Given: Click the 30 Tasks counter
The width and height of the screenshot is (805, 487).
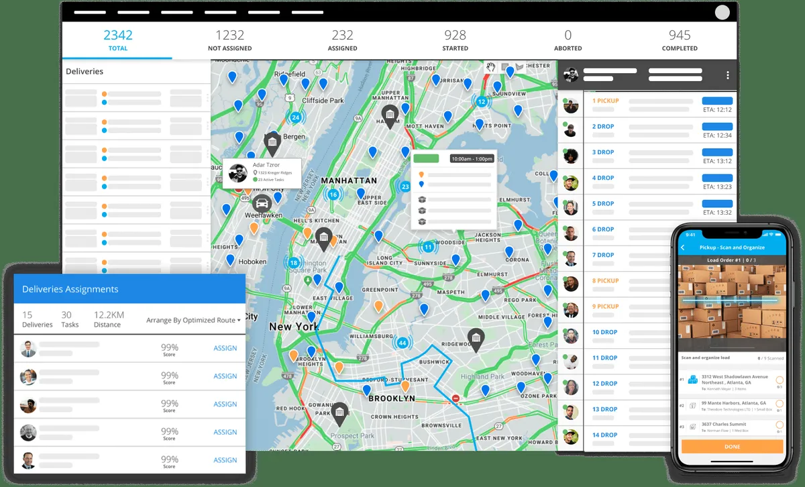Looking at the screenshot, I should click(70, 319).
